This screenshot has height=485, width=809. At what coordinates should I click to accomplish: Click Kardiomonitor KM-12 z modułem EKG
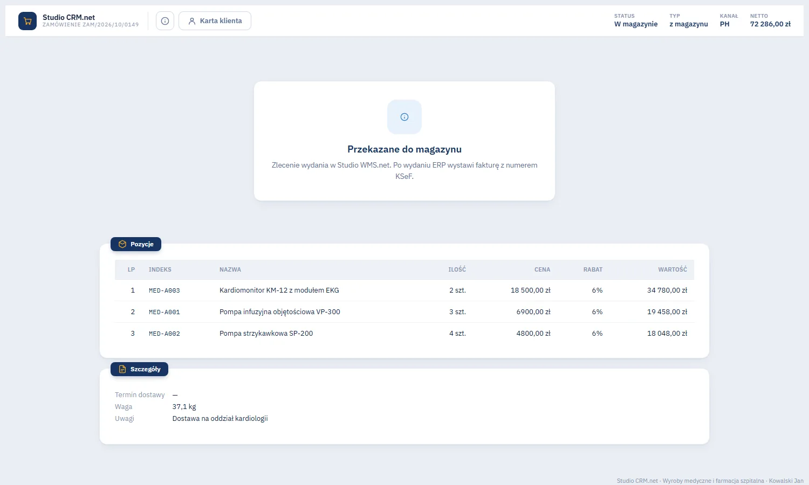click(279, 290)
